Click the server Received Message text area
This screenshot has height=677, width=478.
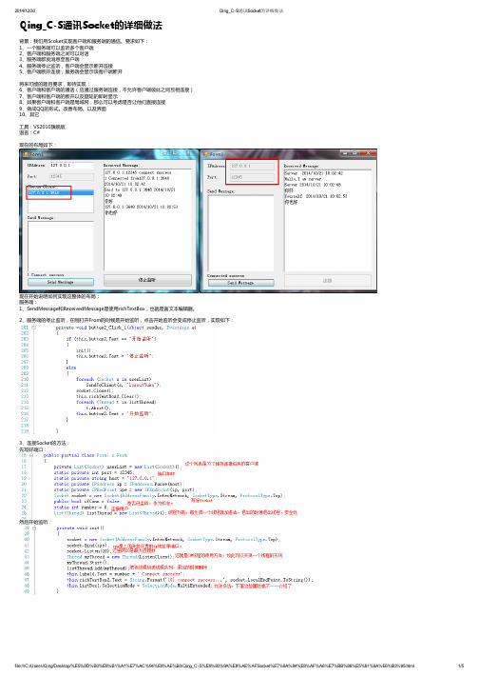[147, 220]
